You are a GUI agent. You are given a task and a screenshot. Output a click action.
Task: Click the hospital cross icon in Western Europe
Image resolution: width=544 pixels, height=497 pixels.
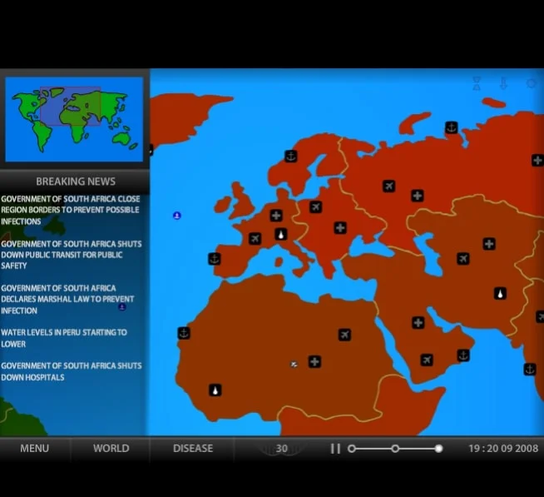tap(276, 216)
